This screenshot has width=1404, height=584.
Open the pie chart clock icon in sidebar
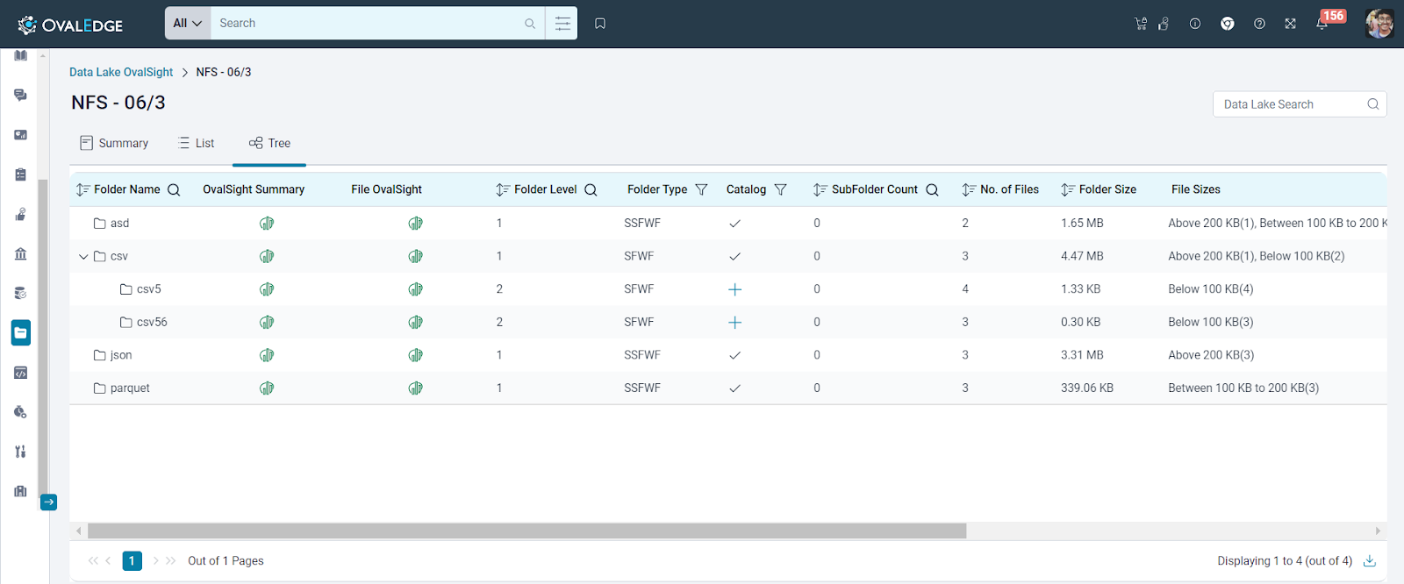point(20,412)
